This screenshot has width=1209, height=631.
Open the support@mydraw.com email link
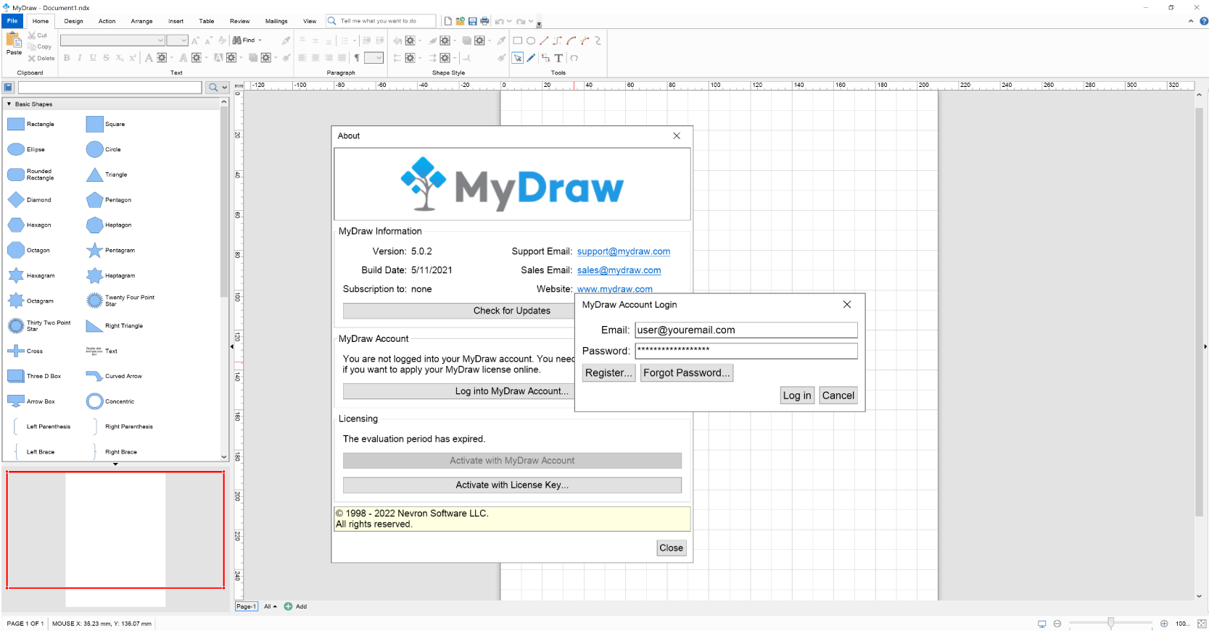point(624,251)
